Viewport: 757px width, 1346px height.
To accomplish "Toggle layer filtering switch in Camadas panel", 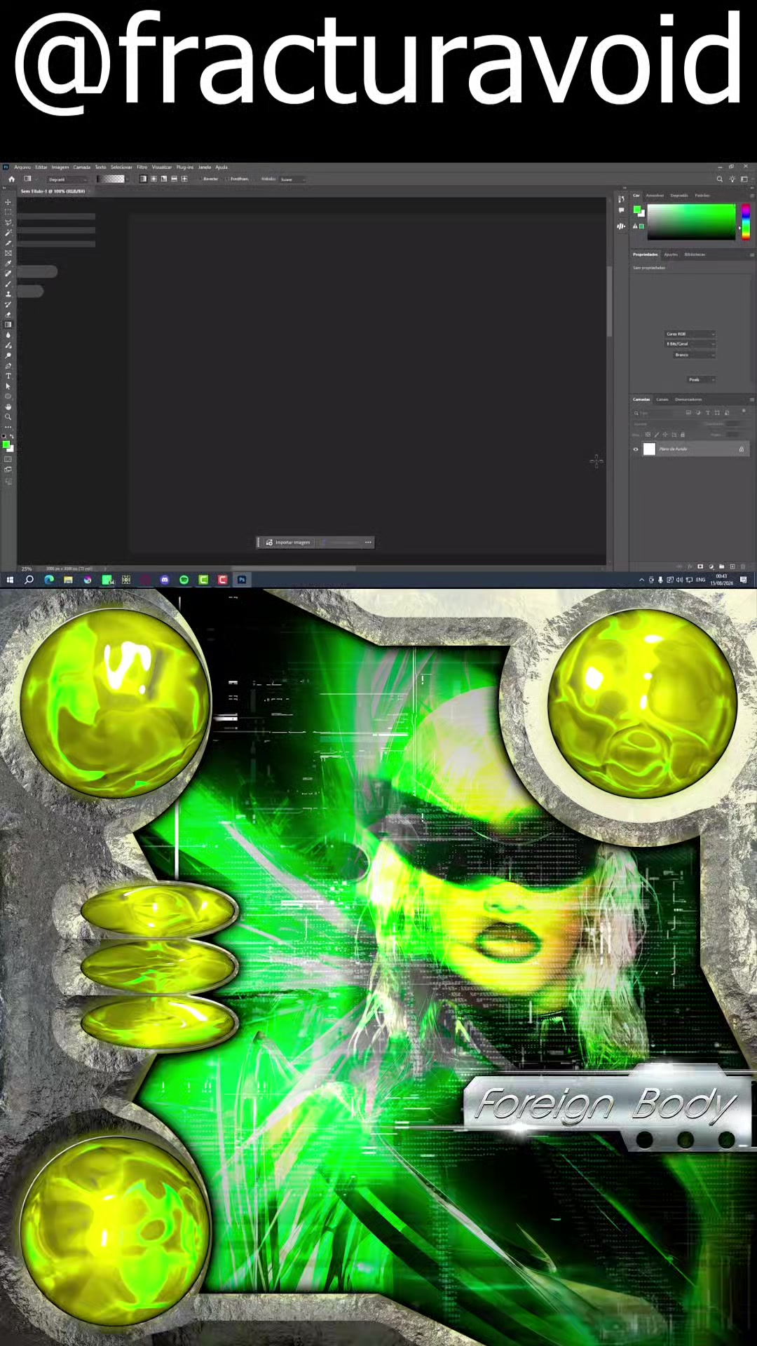I will pyautogui.click(x=744, y=412).
